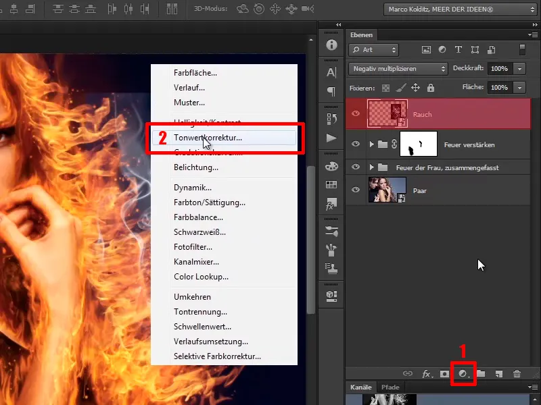The image size is (541, 405).
Task: Open the Brush panel icon
Action: click(331, 250)
